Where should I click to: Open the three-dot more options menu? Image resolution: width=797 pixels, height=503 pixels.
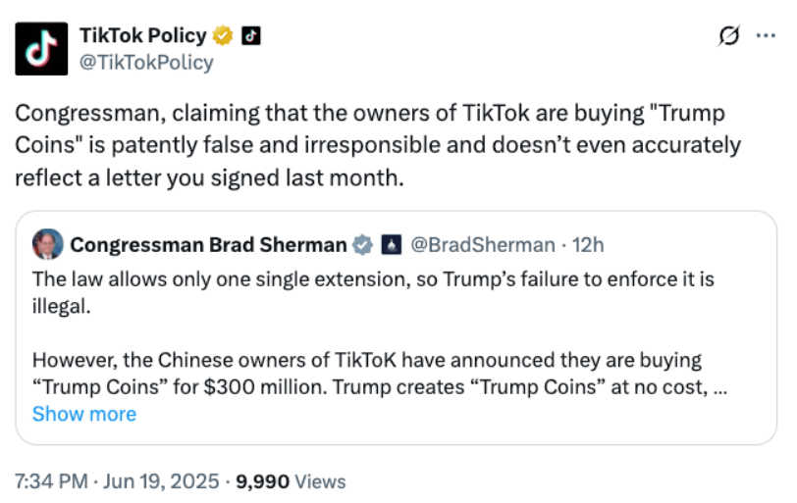[x=766, y=35]
